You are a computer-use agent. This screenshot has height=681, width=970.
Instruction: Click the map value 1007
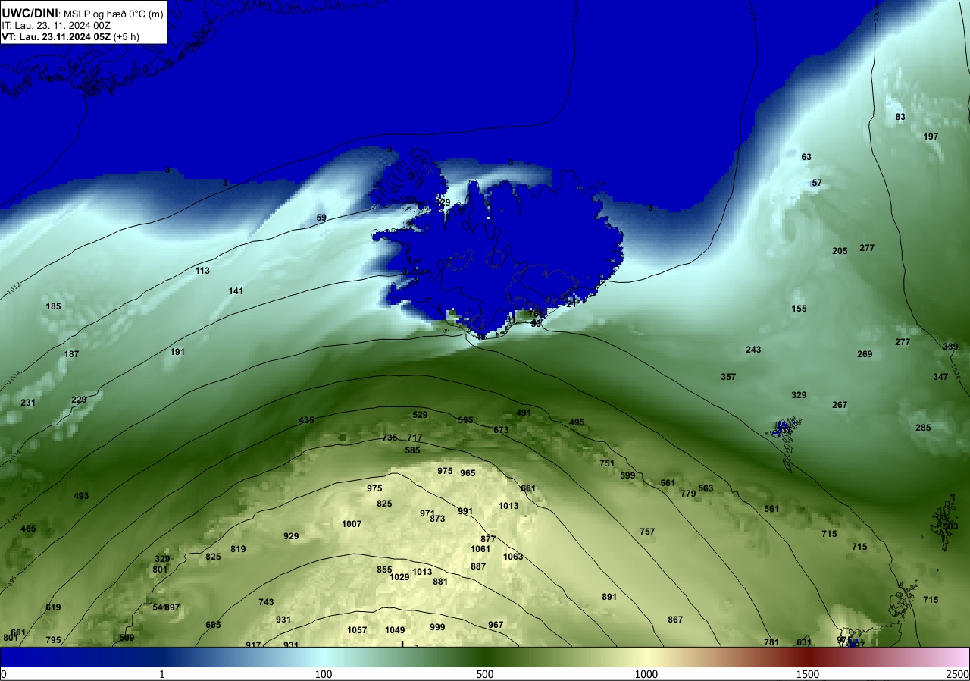coord(352,524)
